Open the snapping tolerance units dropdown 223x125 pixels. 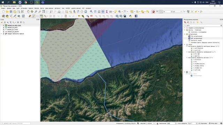(177, 11)
